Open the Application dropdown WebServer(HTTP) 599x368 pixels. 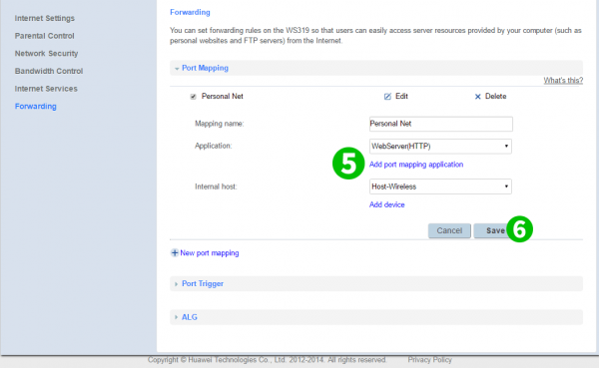point(440,147)
